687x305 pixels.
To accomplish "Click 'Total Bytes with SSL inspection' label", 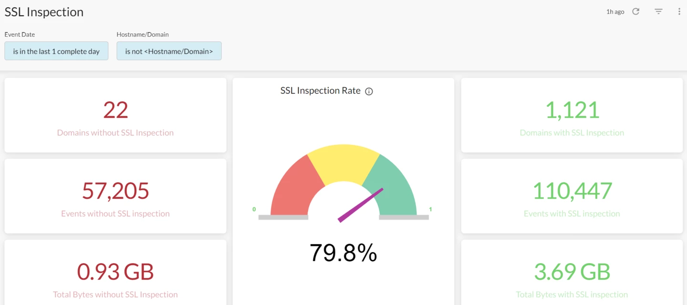I will coord(572,295).
